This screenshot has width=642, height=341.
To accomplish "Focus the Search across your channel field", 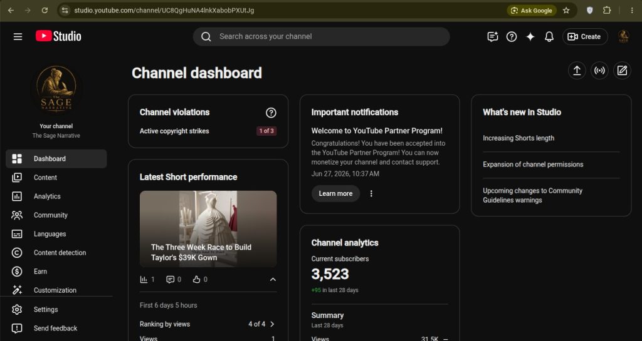I will tap(322, 37).
